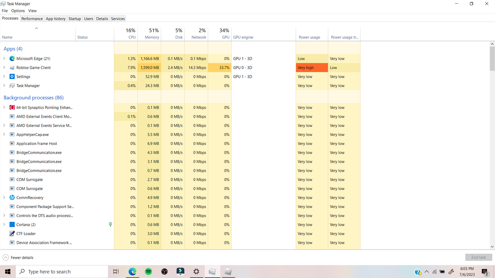Click the Cortana process icon

(x=12, y=225)
